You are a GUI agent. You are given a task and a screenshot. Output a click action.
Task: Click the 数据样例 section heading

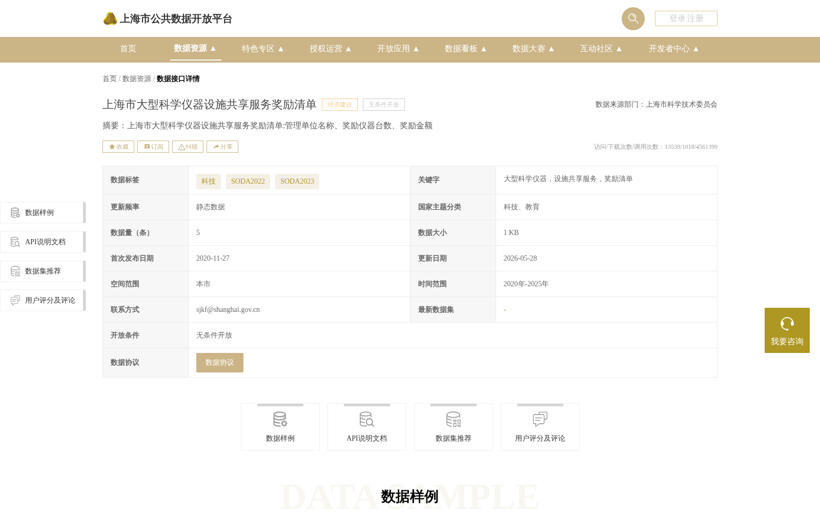409,497
